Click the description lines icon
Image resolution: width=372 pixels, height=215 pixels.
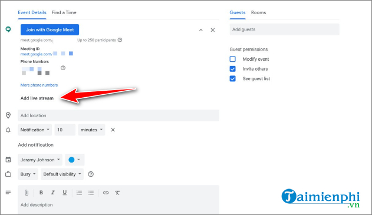click(x=8, y=192)
